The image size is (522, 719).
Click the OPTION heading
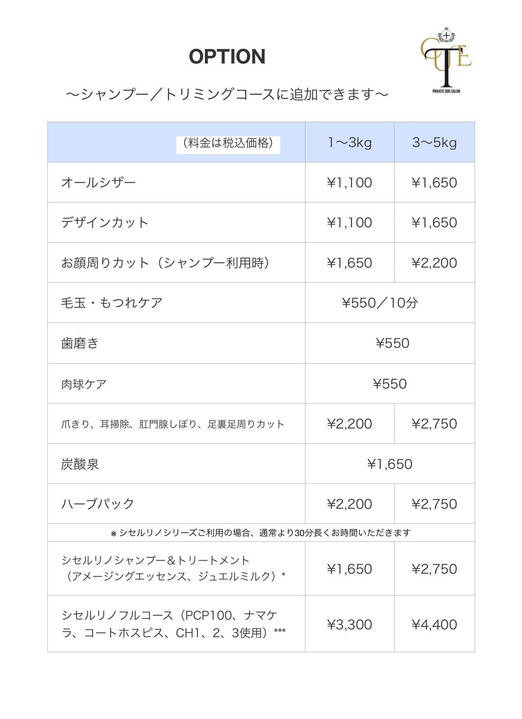pyautogui.click(x=227, y=57)
